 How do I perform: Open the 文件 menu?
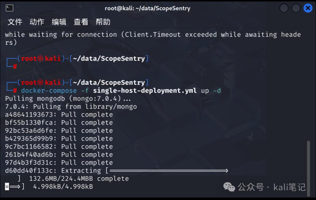point(15,22)
